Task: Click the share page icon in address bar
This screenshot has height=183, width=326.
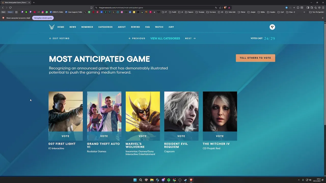Action: click(x=220, y=8)
